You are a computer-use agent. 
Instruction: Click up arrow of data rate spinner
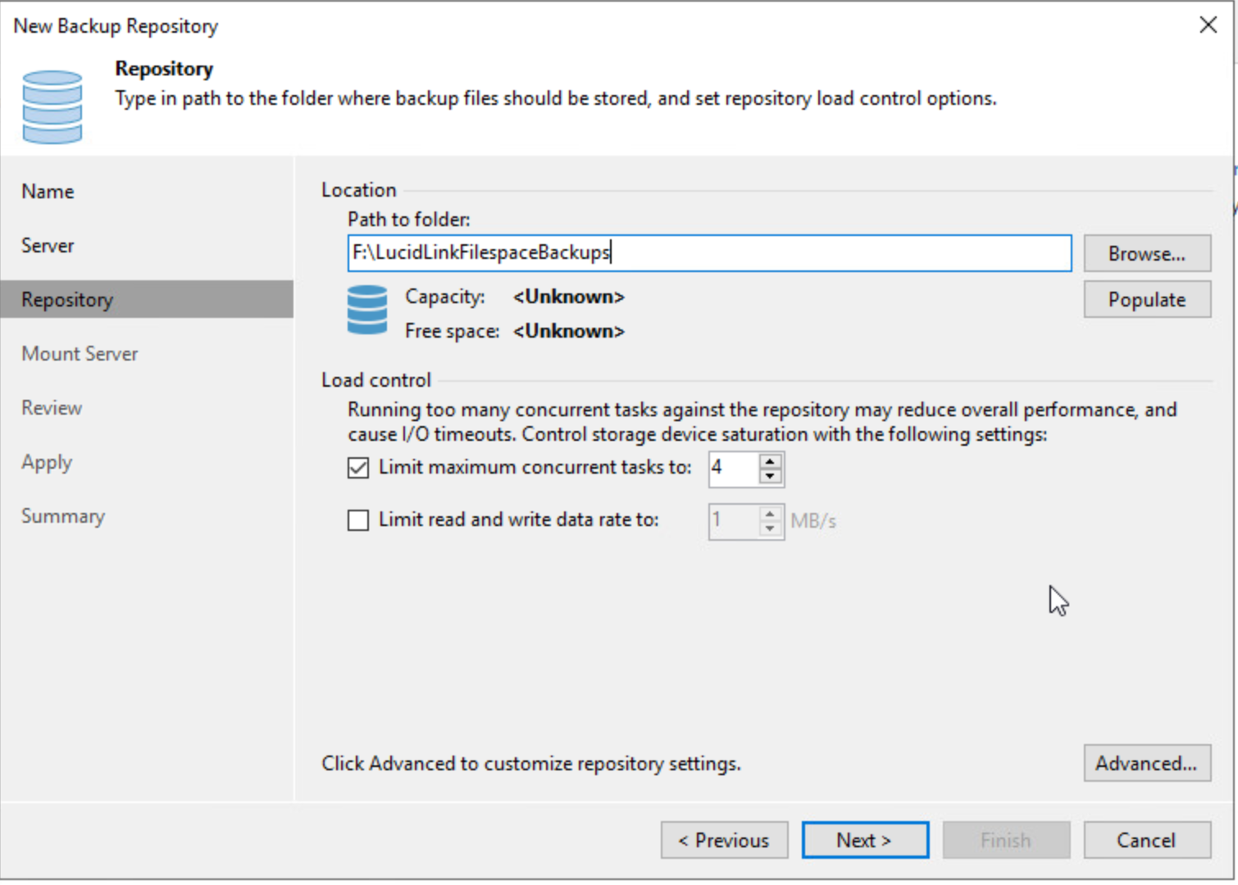click(770, 514)
